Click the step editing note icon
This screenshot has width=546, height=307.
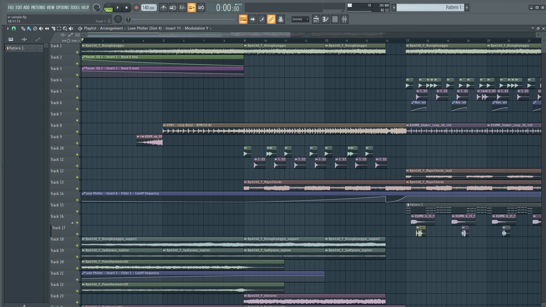pyautogui.click(x=262, y=19)
